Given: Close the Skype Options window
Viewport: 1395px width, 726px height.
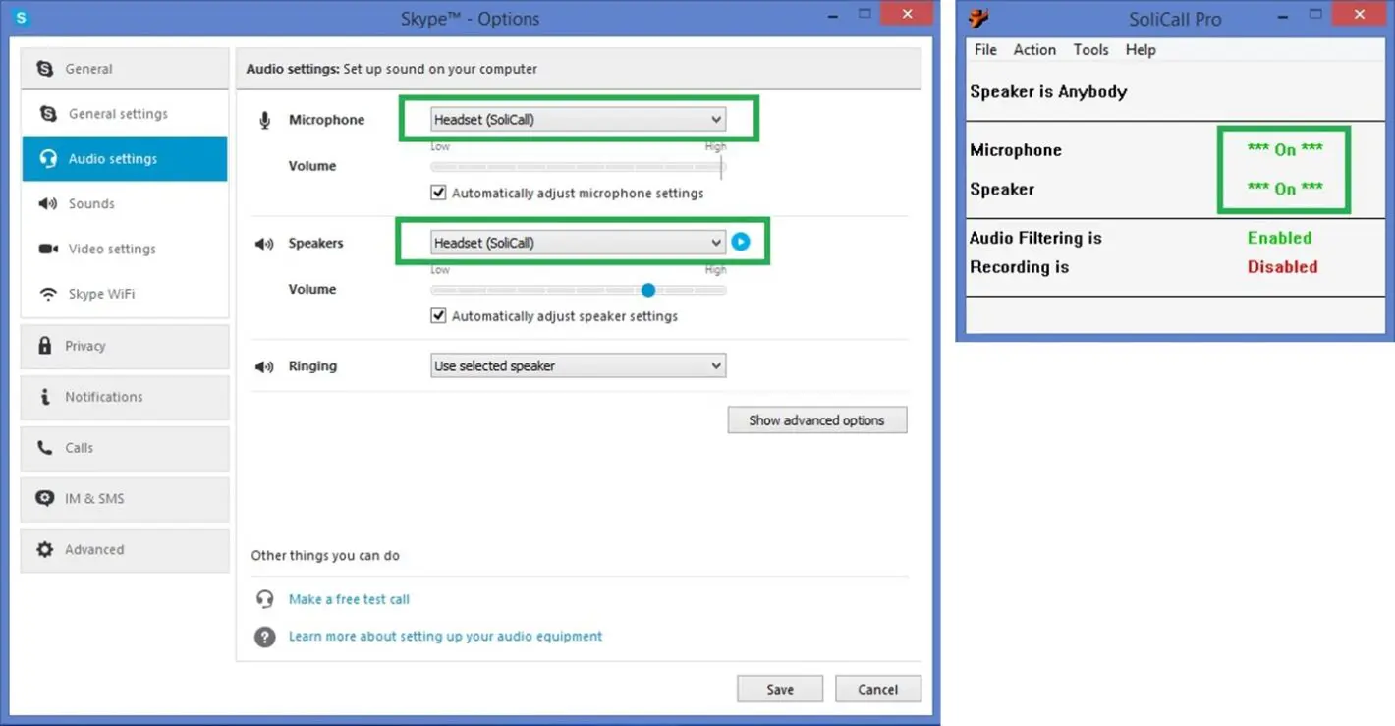Looking at the screenshot, I should (x=906, y=14).
